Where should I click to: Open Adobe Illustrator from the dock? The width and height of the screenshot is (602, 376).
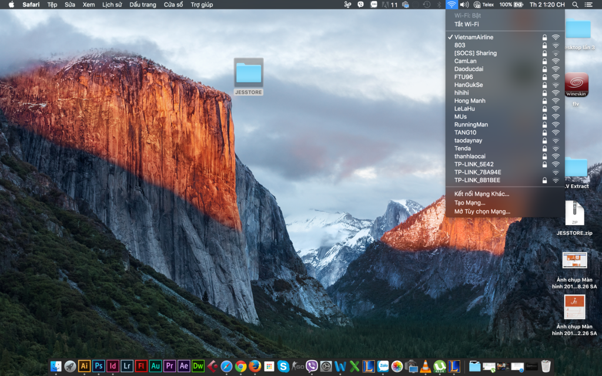point(85,366)
